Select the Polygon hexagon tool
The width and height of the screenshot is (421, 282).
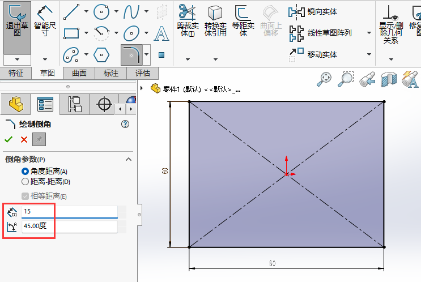pos(101,55)
